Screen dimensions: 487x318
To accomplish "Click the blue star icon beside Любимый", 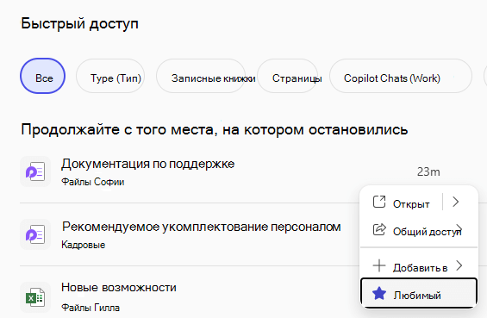I will [379, 294].
